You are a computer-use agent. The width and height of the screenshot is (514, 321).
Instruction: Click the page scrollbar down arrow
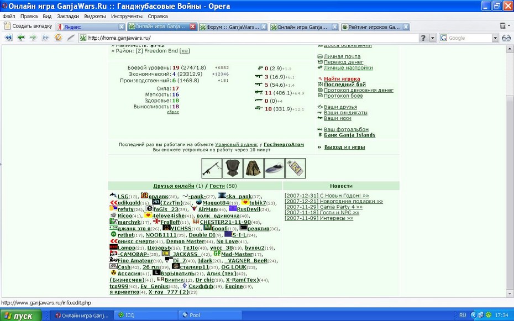pos(510,293)
